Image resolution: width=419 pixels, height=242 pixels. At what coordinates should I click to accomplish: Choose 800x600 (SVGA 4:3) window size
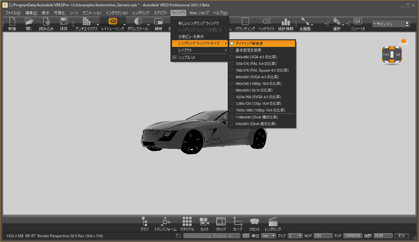pos(262,77)
